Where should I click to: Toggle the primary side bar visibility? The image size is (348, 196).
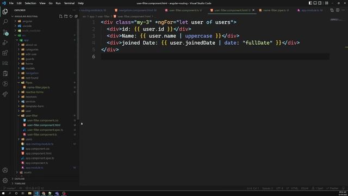tap(310, 3)
